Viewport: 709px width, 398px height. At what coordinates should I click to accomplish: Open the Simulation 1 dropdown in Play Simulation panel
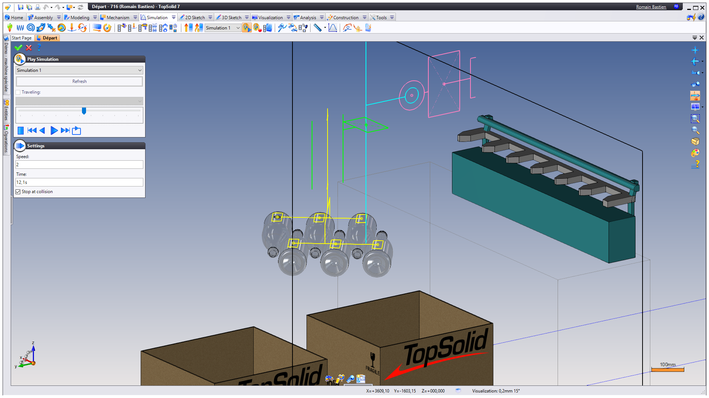pyautogui.click(x=79, y=70)
